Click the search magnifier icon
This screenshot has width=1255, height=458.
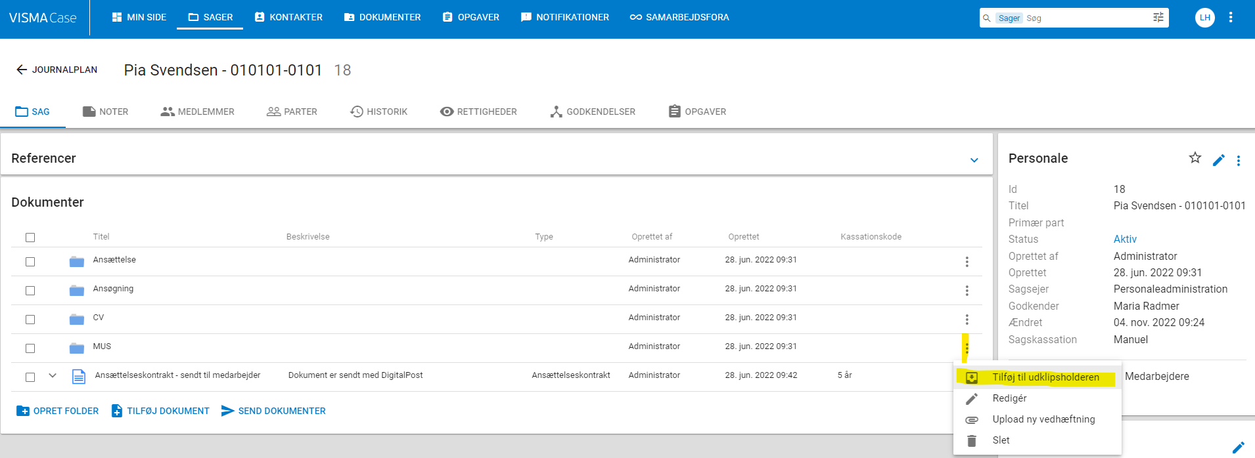pyautogui.click(x=986, y=18)
